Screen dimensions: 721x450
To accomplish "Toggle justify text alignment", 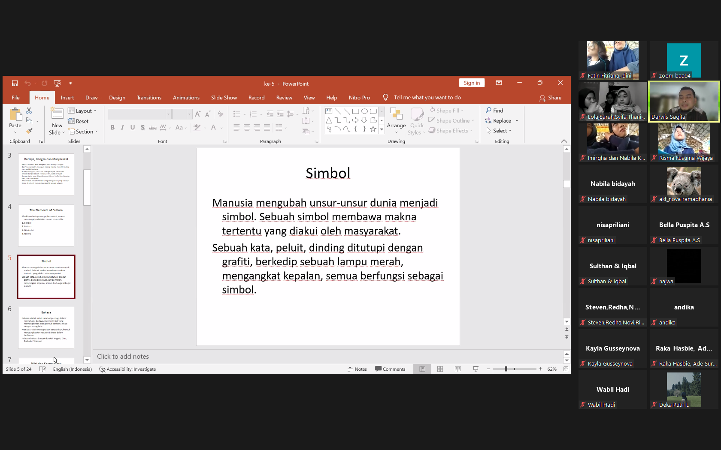I will click(x=267, y=127).
